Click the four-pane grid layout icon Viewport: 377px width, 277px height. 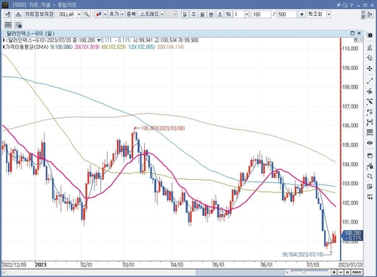8,25
